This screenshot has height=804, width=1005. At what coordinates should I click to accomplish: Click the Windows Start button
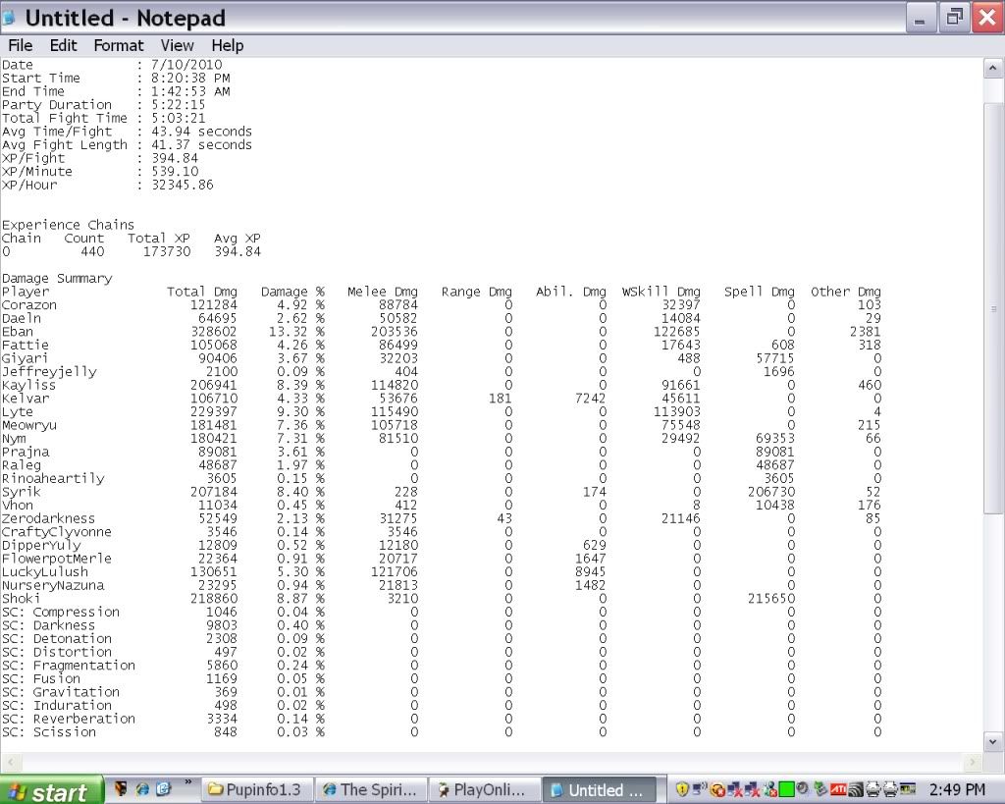point(51,790)
